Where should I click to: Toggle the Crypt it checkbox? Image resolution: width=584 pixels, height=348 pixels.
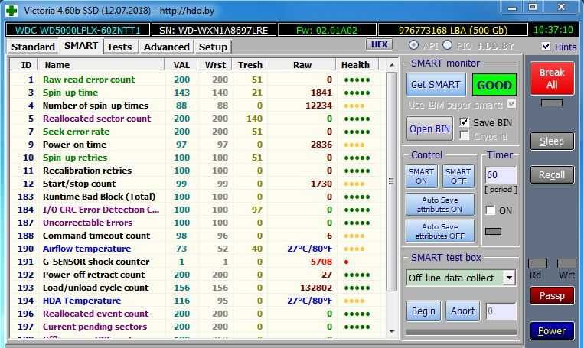pos(464,136)
